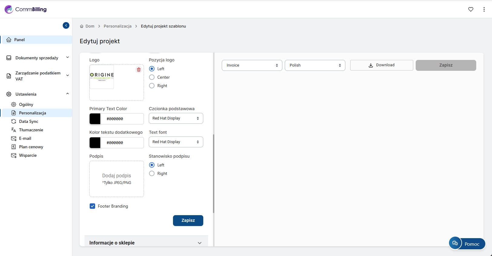Set logo position to Center
This screenshot has height=256, width=492.
click(152, 77)
